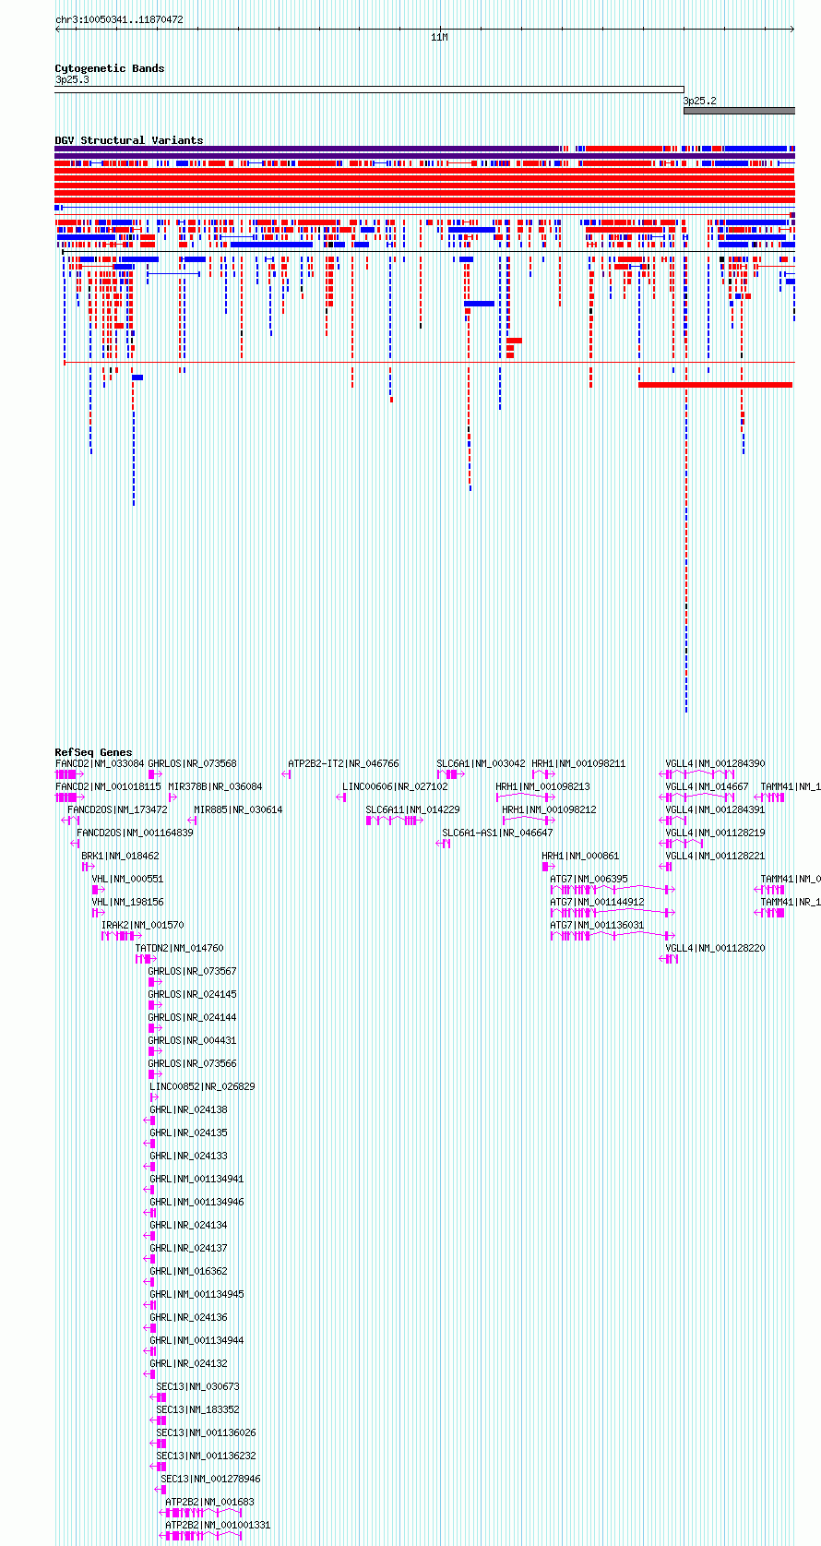Click GHRLOS|NR_004431 label
Viewport: 821px width, 1546px height.
tap(193, 1040)
